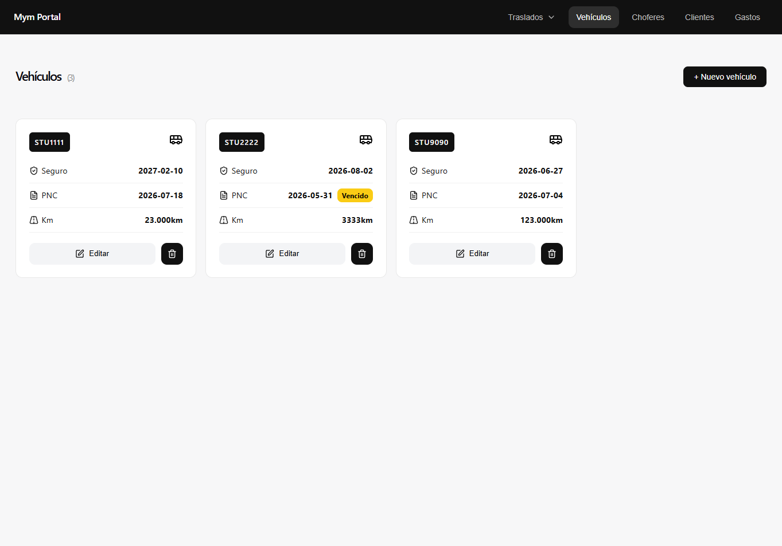
Task: Open the Gastos section
Action: [x=748, y=17]
